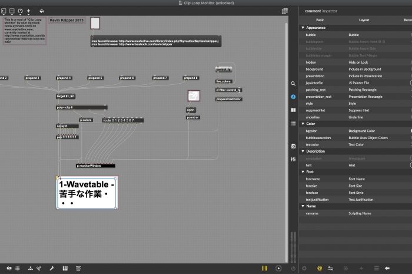Toggle the audio power icon

[x=293, y=268]
